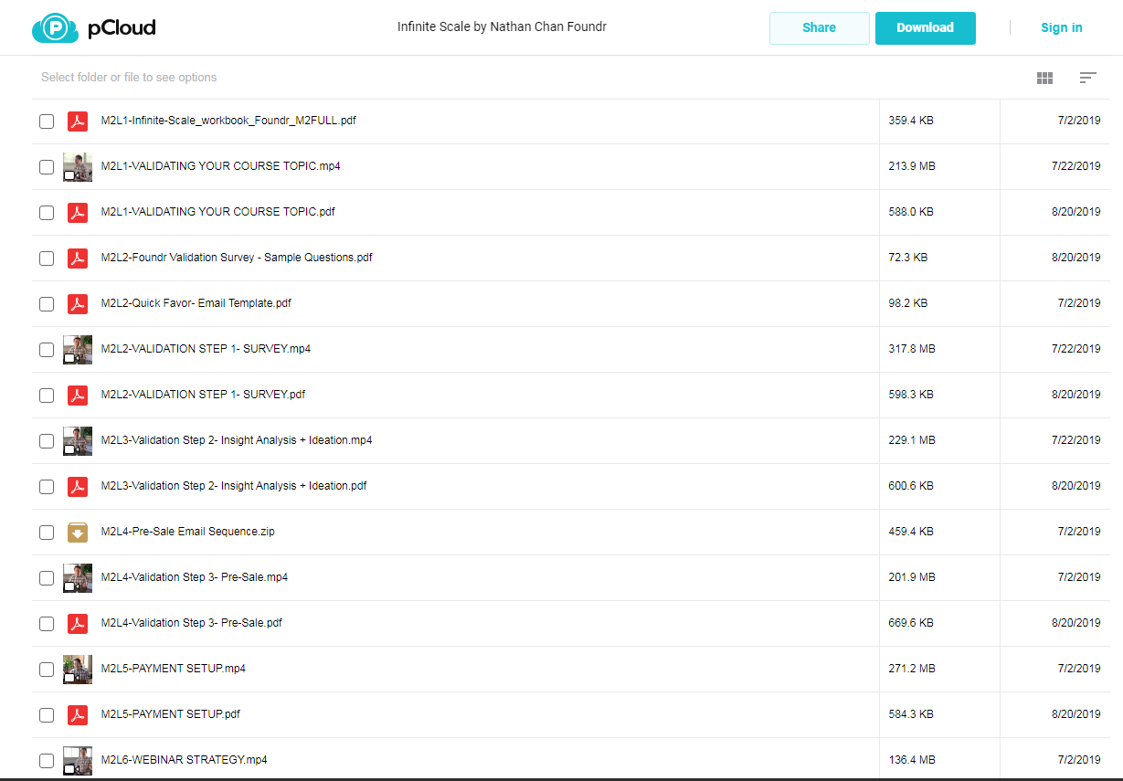Open the Sign in link

point(1061,28)
